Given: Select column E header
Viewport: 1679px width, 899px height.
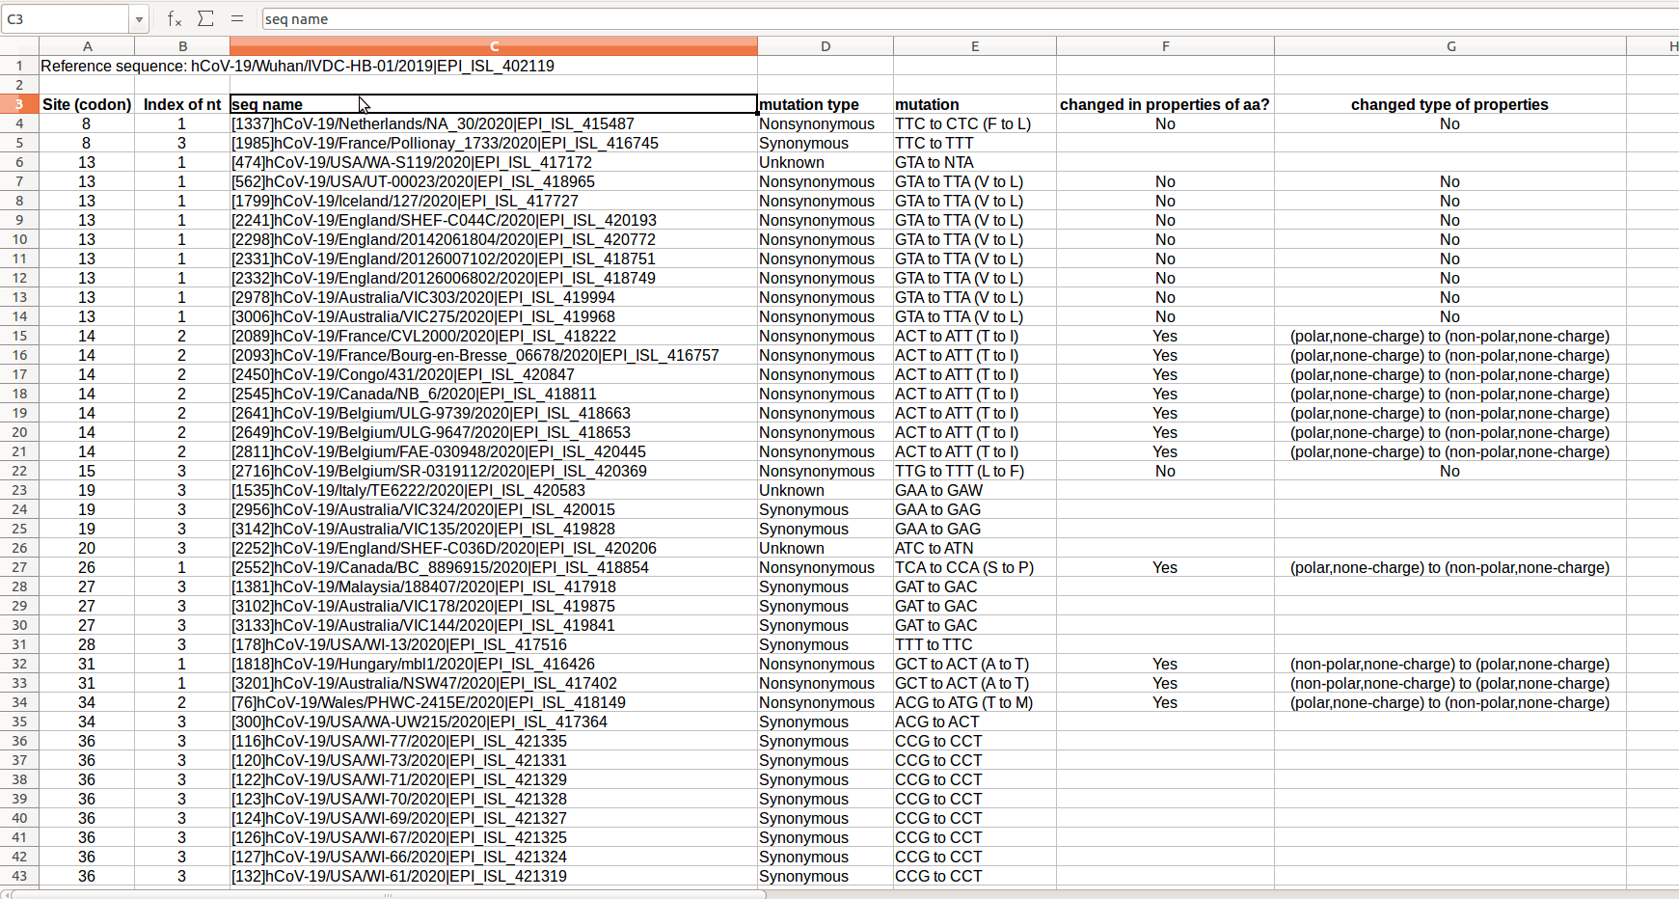Looking at the screenshot, I should 975,46.
